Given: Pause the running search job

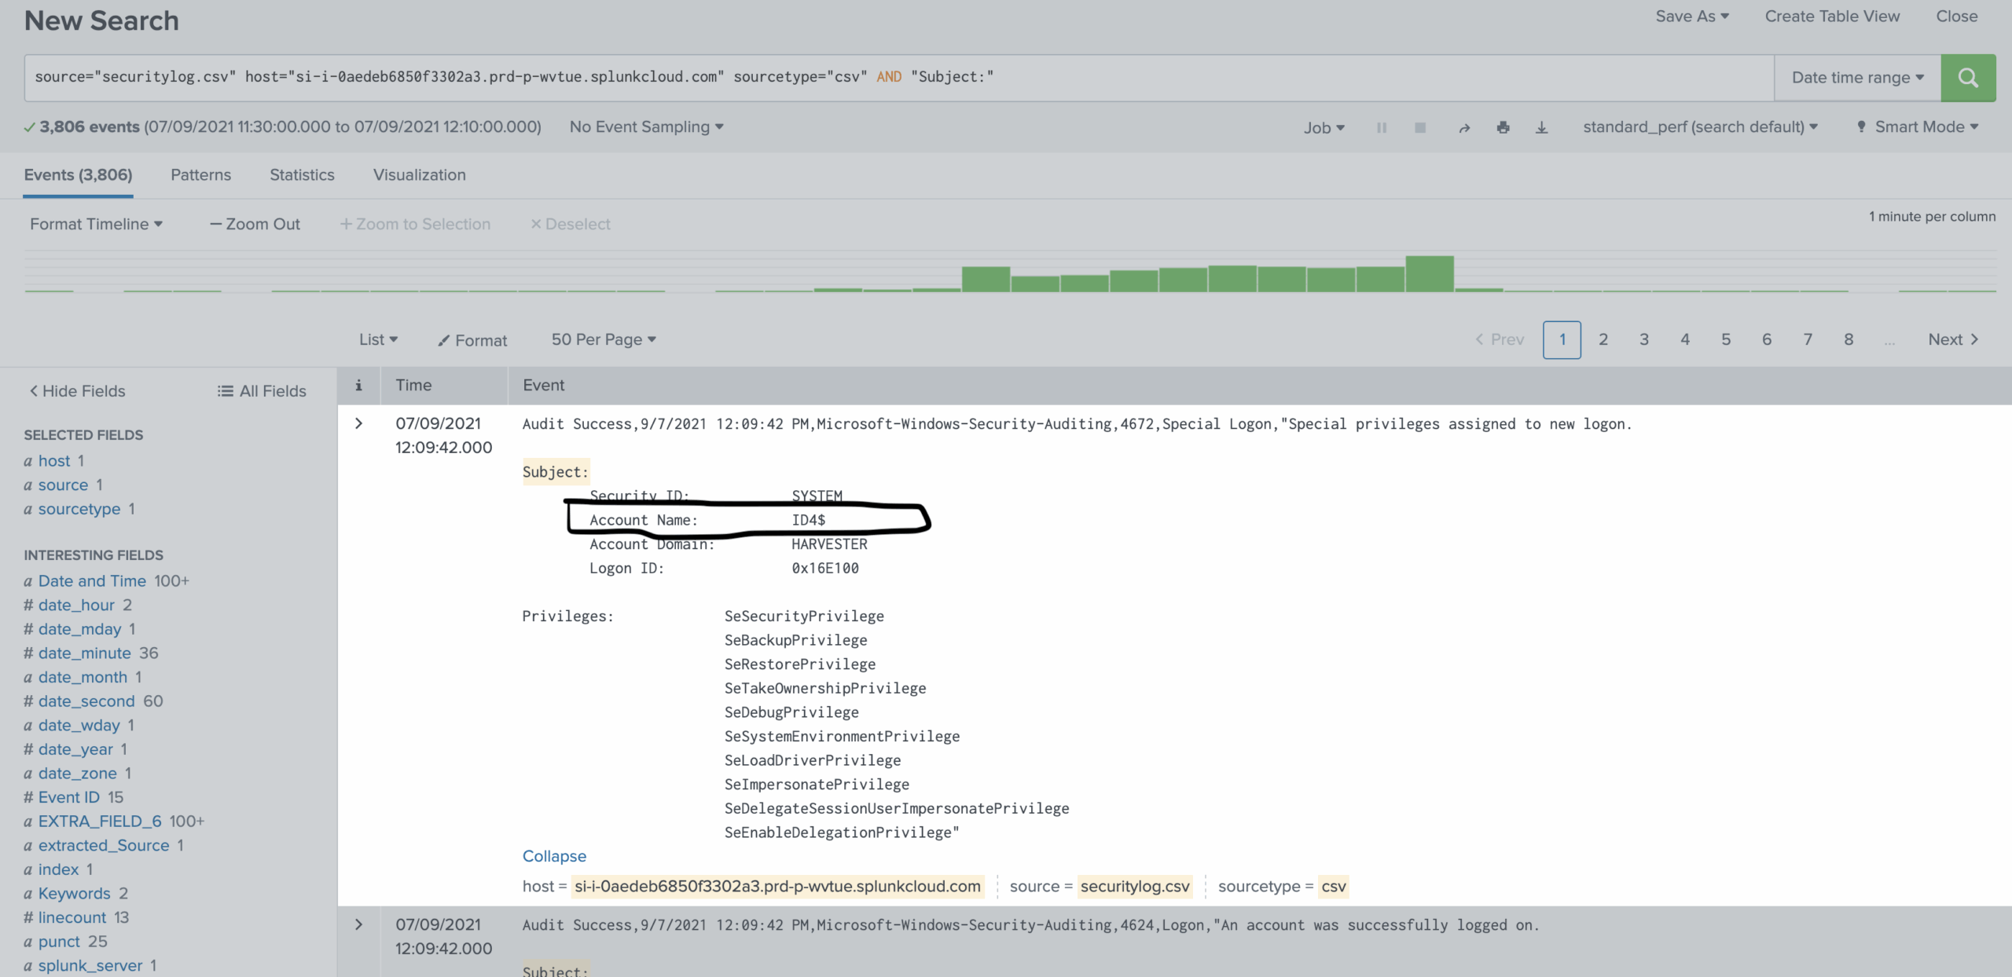Looking at the screenshot, I should point(1382,127).
